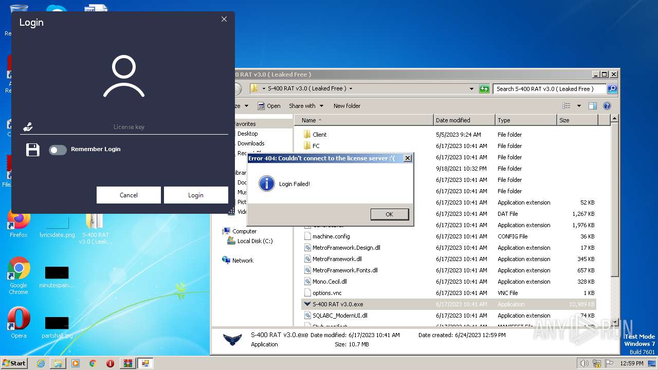658x370 pixels.
Task: Open address bar history dropdown
Action: click(471, 89)
